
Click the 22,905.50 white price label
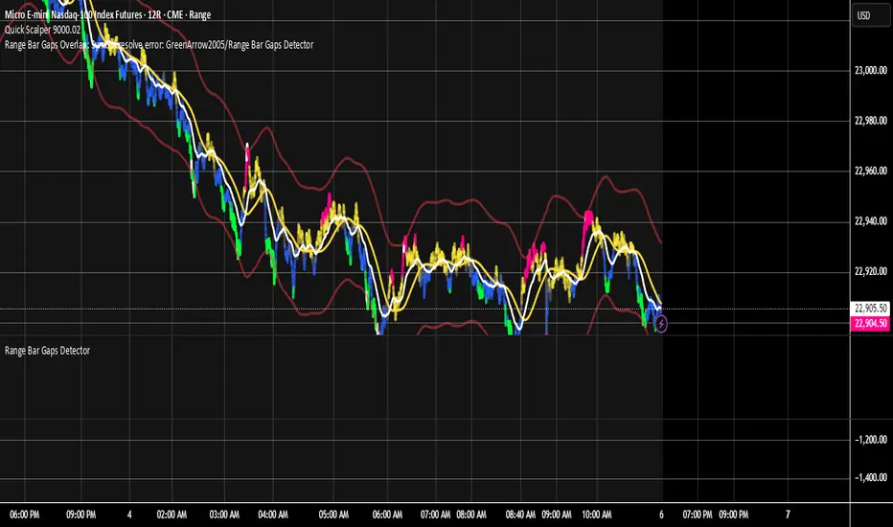tap(870, 309)
